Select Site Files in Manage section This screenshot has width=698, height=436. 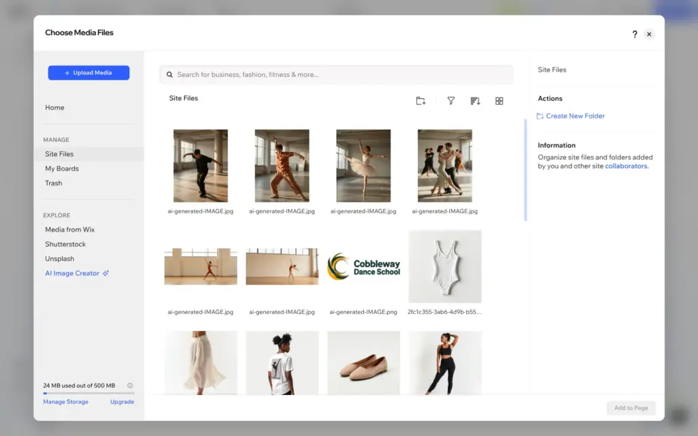[89, 154]
